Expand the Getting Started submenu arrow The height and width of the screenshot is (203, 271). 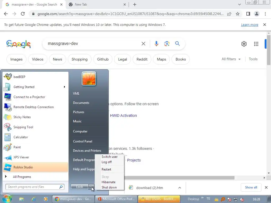[65, 87]
